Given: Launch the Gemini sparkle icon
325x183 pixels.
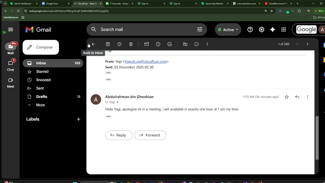Looking at the screenshot, I should click(x=272, y=30).
